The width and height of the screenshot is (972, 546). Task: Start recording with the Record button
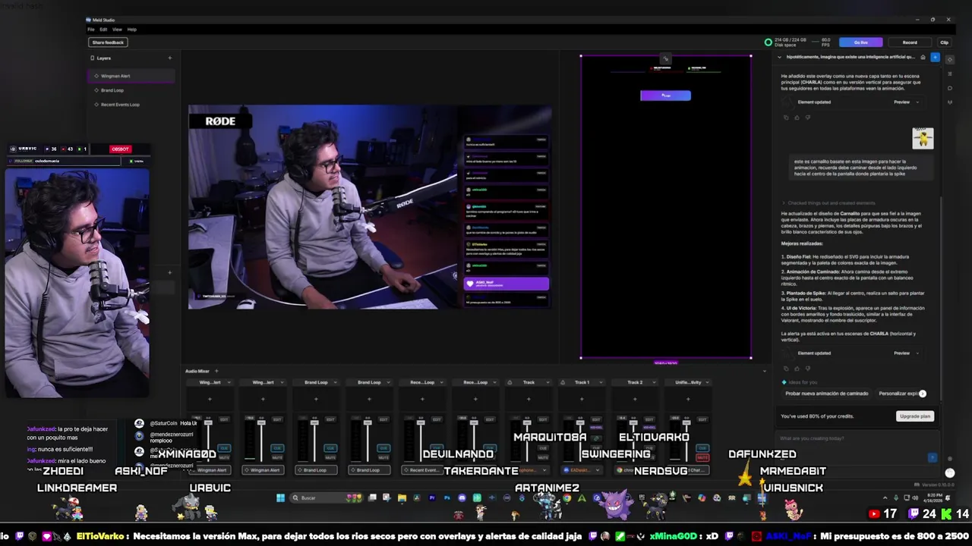pyautogui.click(x=910, y=42)
